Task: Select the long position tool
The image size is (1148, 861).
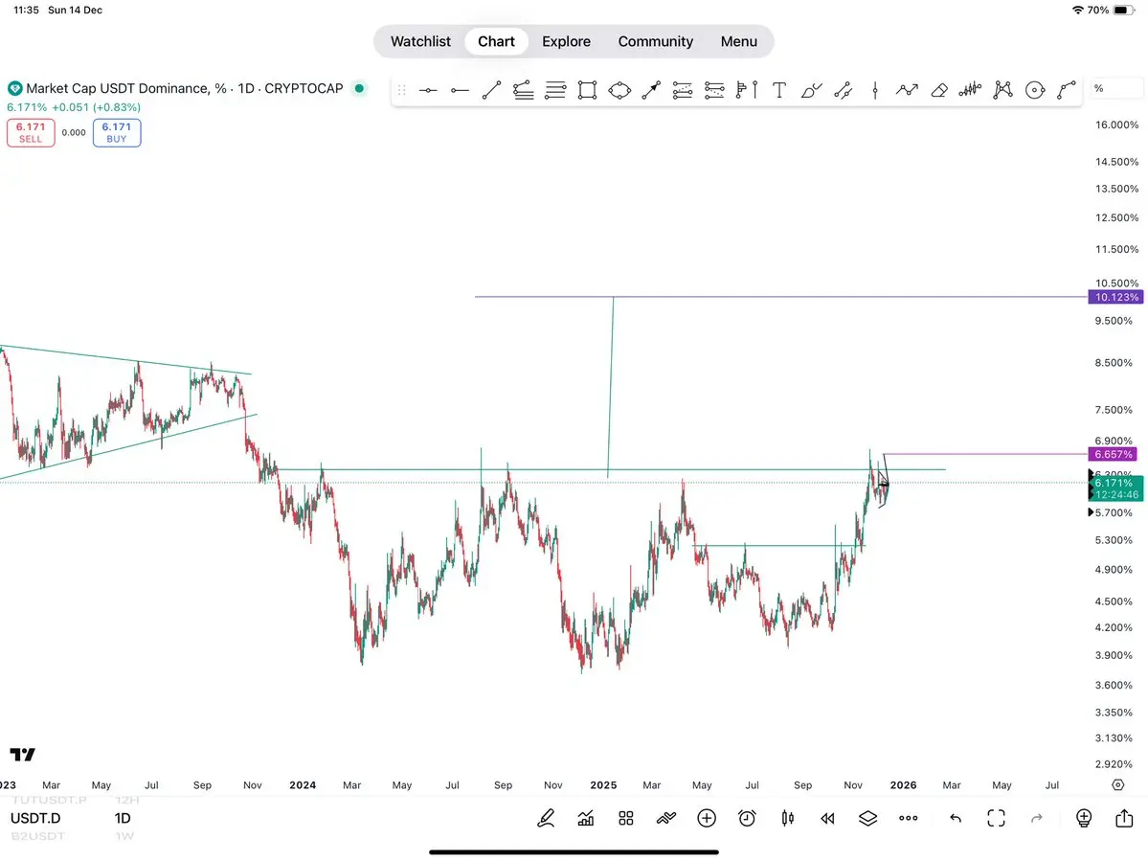Action: click(x=683, y=90)
